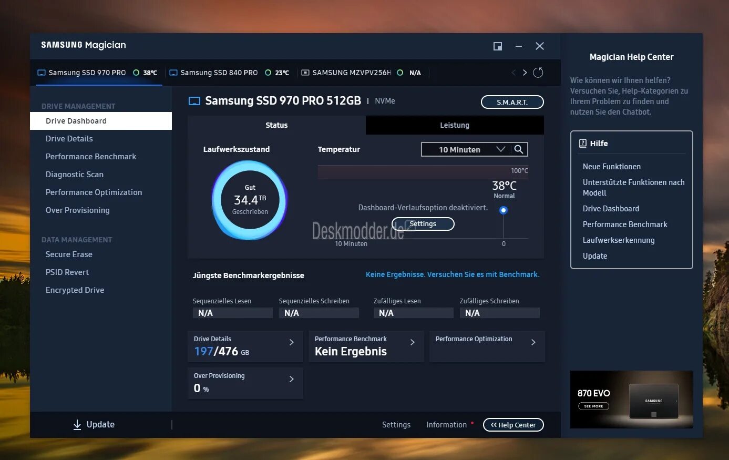Viewport: 729px width, 460px height.
Task: Open Settings in the bottom bar
Action: tap(396, 425)
